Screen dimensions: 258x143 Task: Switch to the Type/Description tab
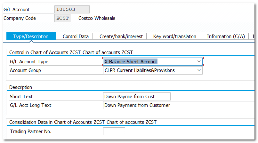(x=31, y=36)
